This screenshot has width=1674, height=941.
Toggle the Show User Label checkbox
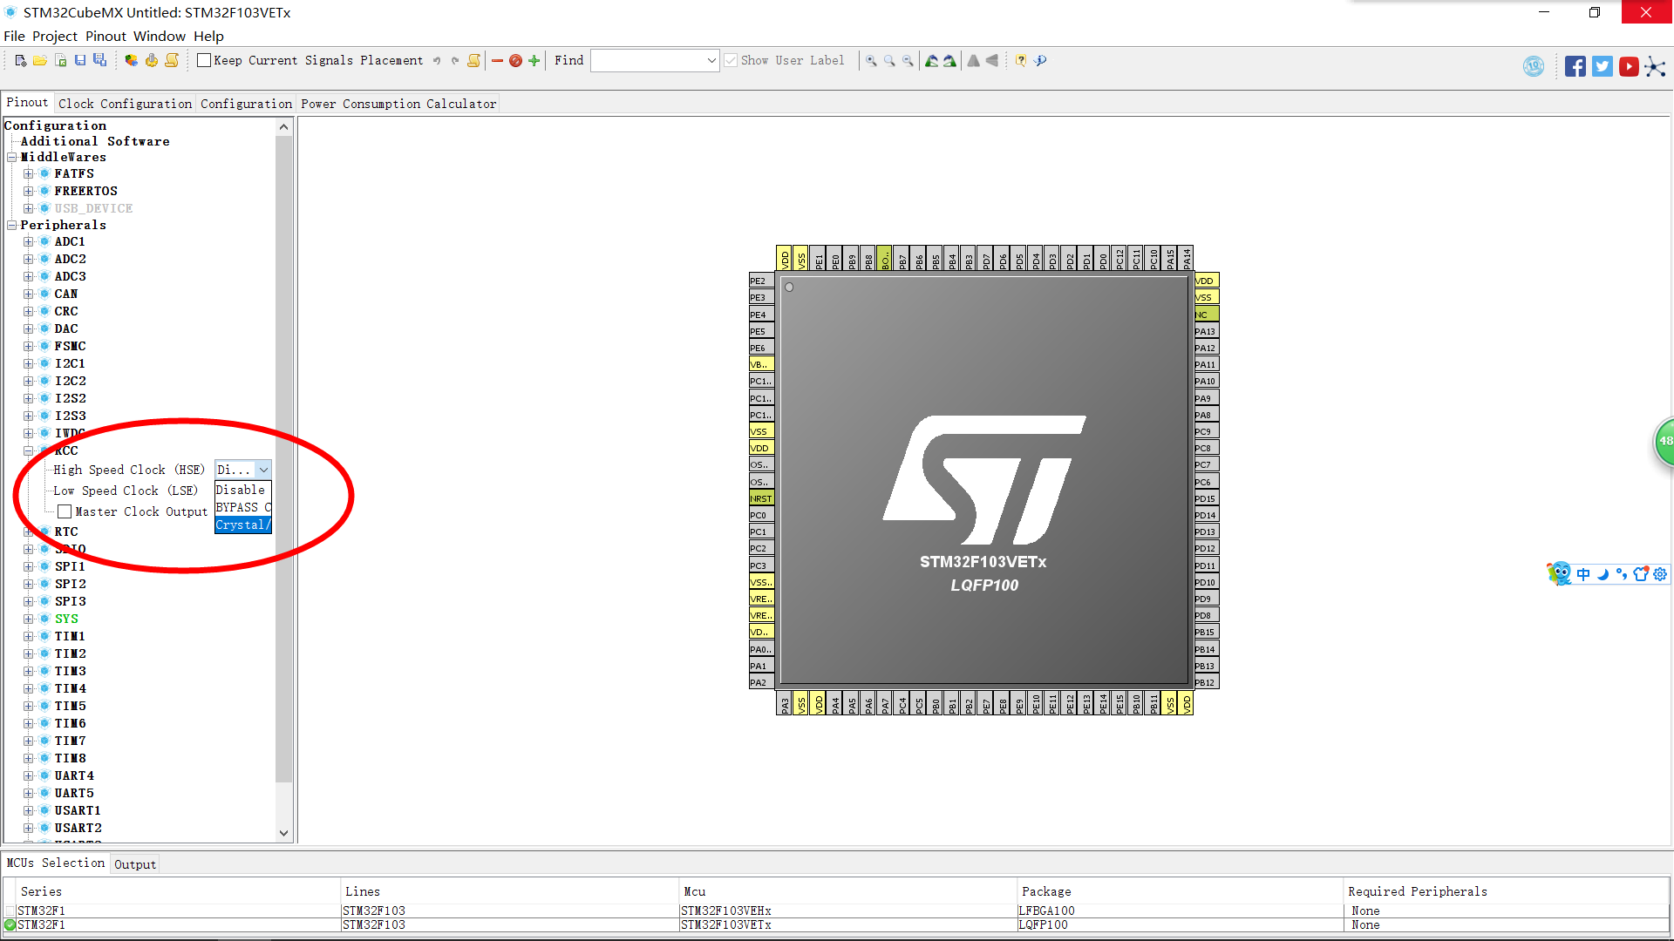[x=731, y=61]
